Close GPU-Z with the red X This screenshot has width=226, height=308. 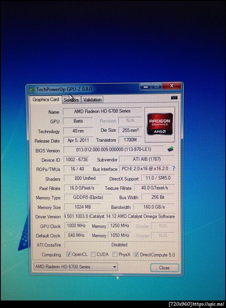click(172, 86)
